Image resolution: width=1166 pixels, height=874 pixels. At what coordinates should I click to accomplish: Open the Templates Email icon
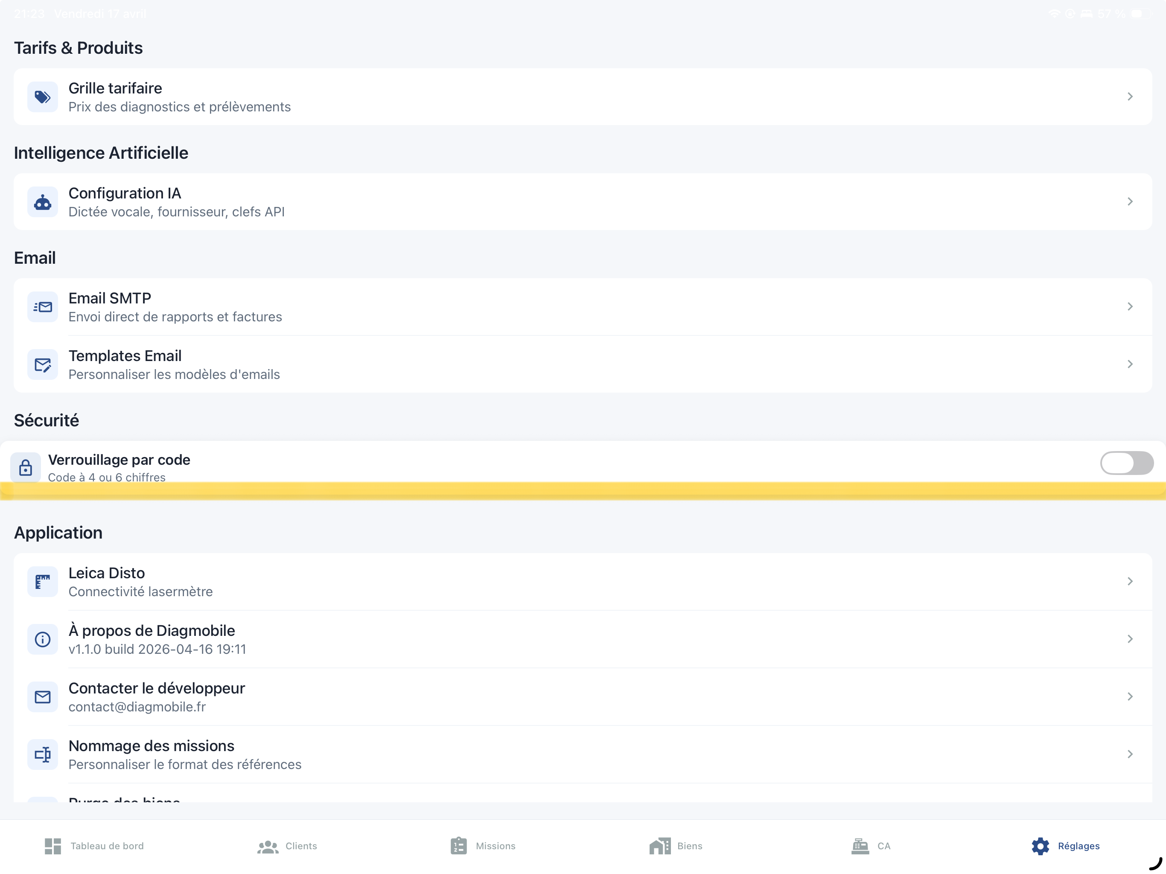[43, 364]
